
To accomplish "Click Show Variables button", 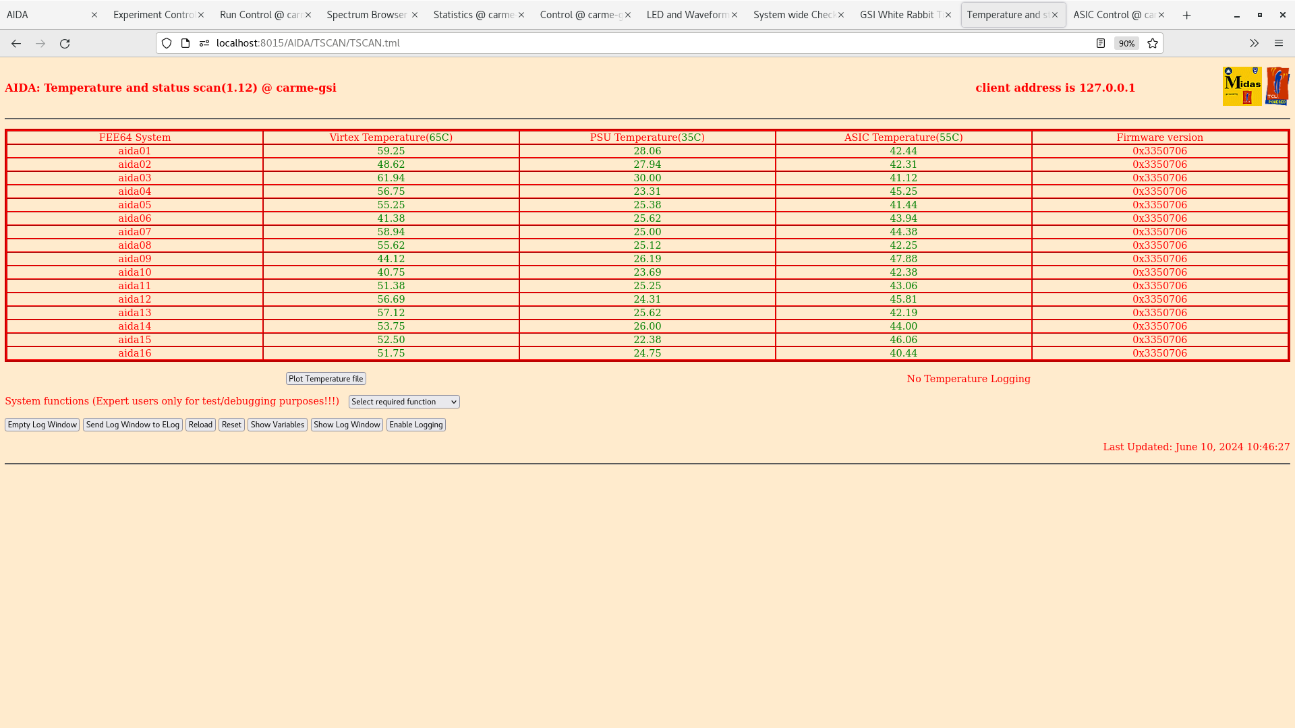I will [277, 424].
